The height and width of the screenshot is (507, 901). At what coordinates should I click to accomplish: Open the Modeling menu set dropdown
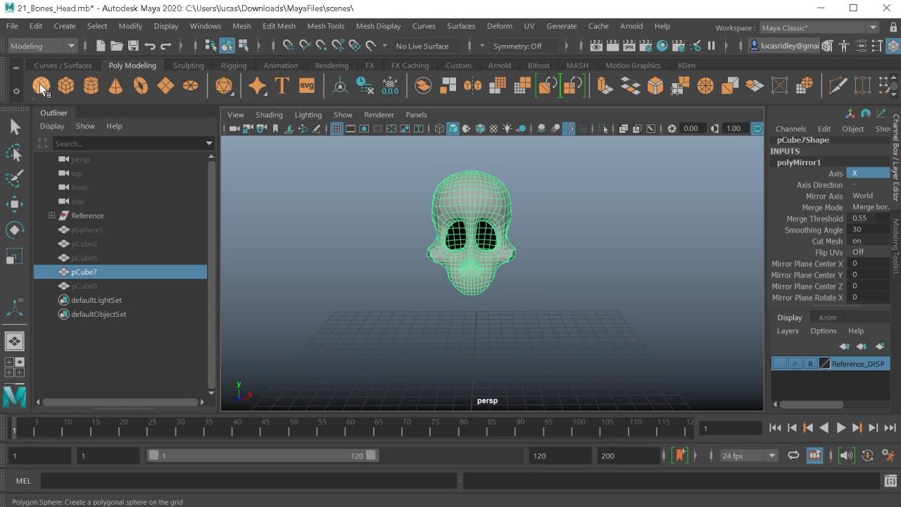pos(42,46)
